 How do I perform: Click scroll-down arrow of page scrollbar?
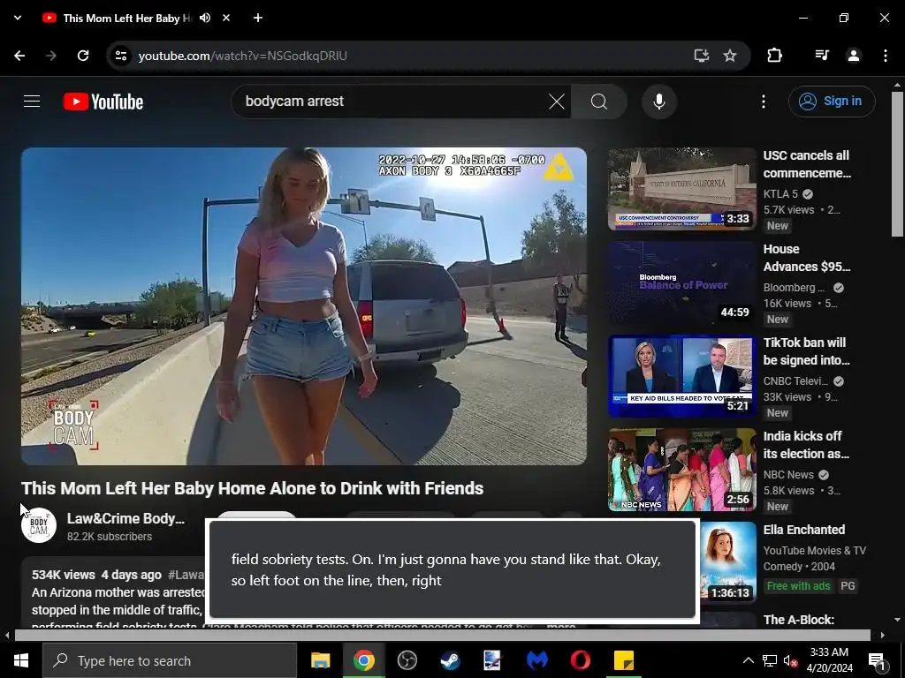tap(897, 620)
